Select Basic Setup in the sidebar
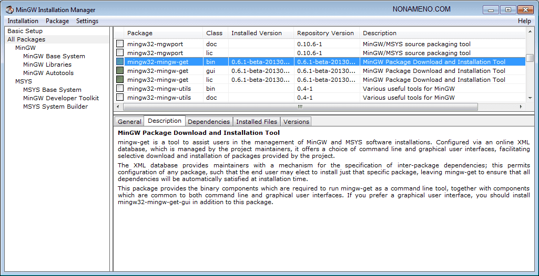 pyautogui.click(x=25, y=31)
